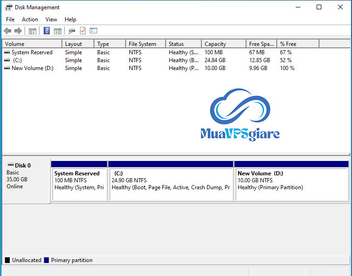Open Help via the question mark icon

pyautogui.click(x=46, y=31)
